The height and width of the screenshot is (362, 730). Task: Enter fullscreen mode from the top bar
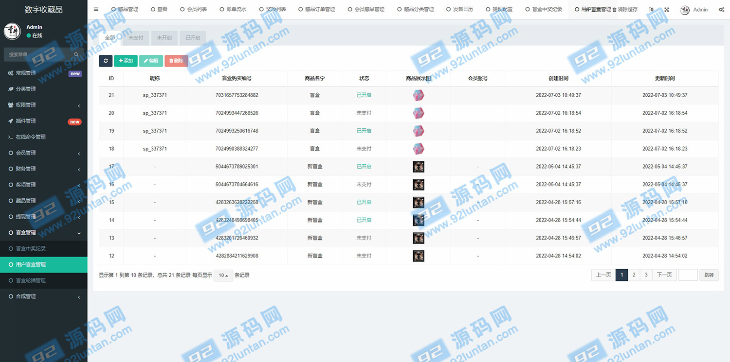coord(667,10)
